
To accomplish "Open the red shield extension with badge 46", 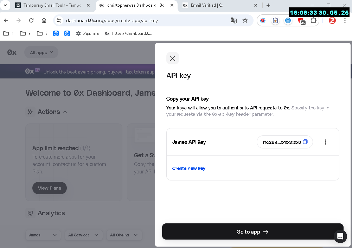I will [301, 21].
